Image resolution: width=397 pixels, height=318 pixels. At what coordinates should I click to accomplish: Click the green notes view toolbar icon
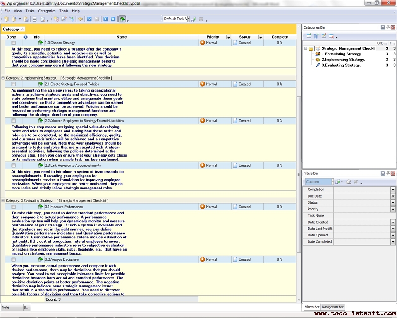(x=122, y=19)
